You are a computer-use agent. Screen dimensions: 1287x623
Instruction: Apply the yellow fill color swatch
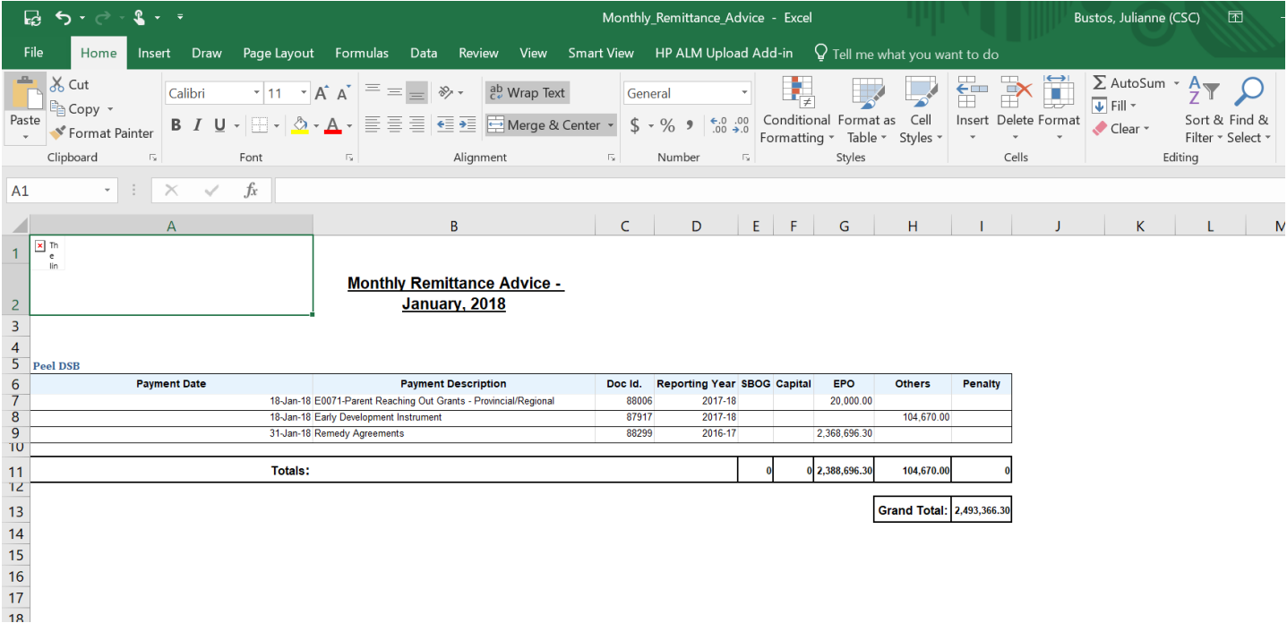click(x=301, y=125)
